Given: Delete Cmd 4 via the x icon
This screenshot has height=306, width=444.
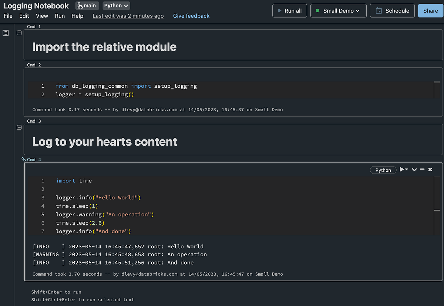Looking at the screenshot, I should coord(430,169).
